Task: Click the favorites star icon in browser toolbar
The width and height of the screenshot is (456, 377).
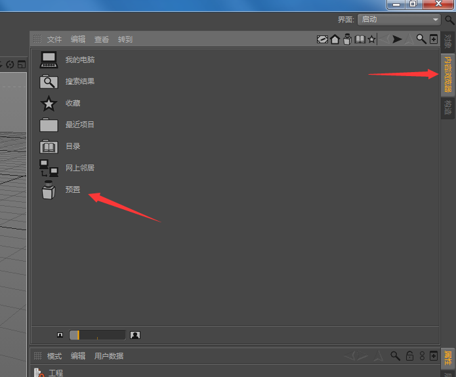Action: (371, 39)
